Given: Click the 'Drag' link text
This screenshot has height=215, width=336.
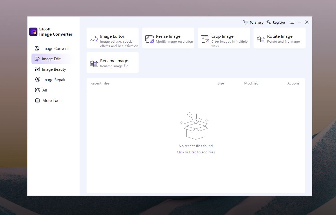Looking at the screenshot, I should (x=192, y=152).
